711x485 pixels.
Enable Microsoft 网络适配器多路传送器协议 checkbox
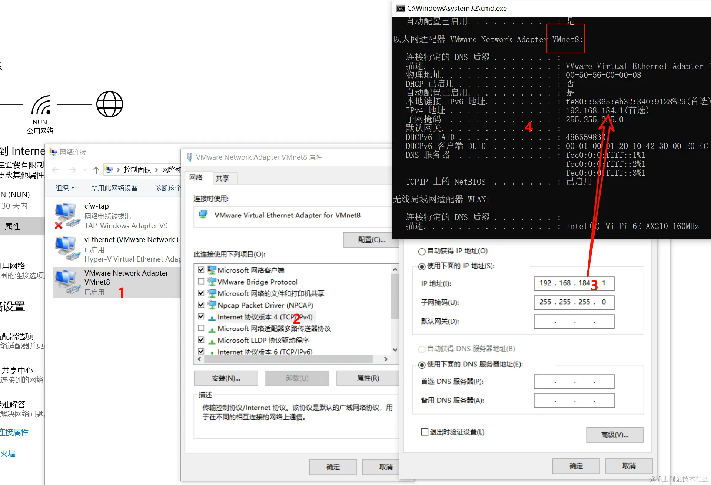pos(201,328)
